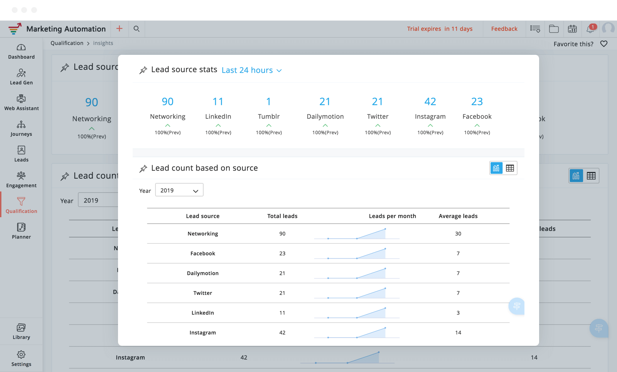Switch to chart view in the modal

pyautogui.click(x=496, y=168)
